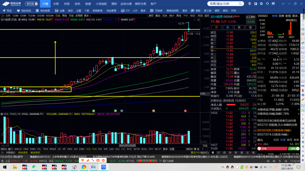The image size is (305, 171).
Task: Open WeChat from the taskbar
Action: click(35, 167)
